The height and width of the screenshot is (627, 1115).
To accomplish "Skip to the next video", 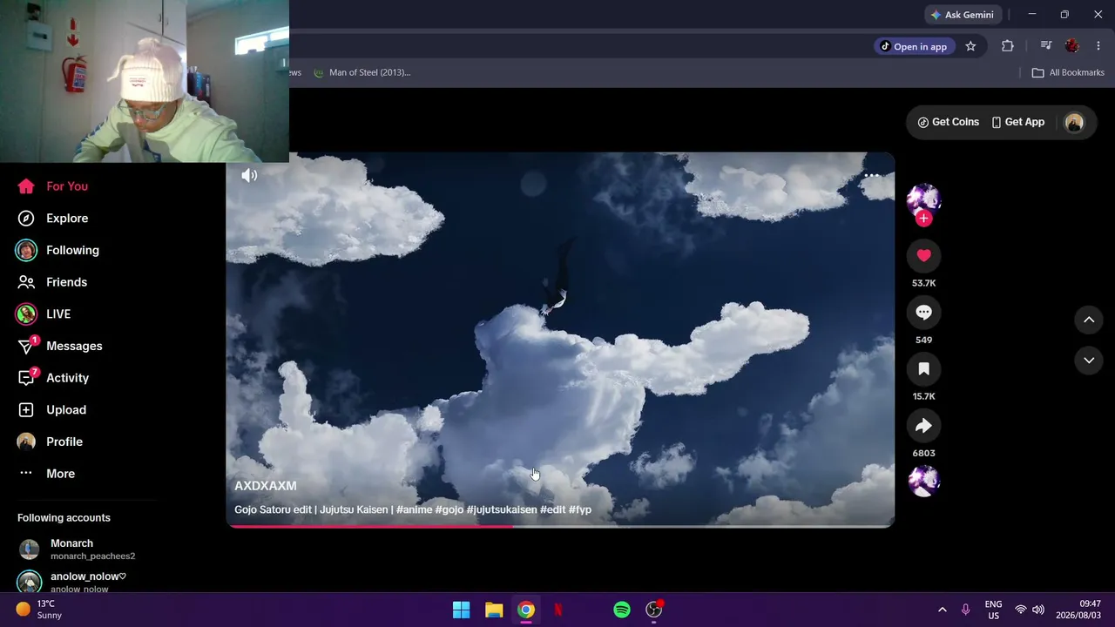I will pos(1089,360).
